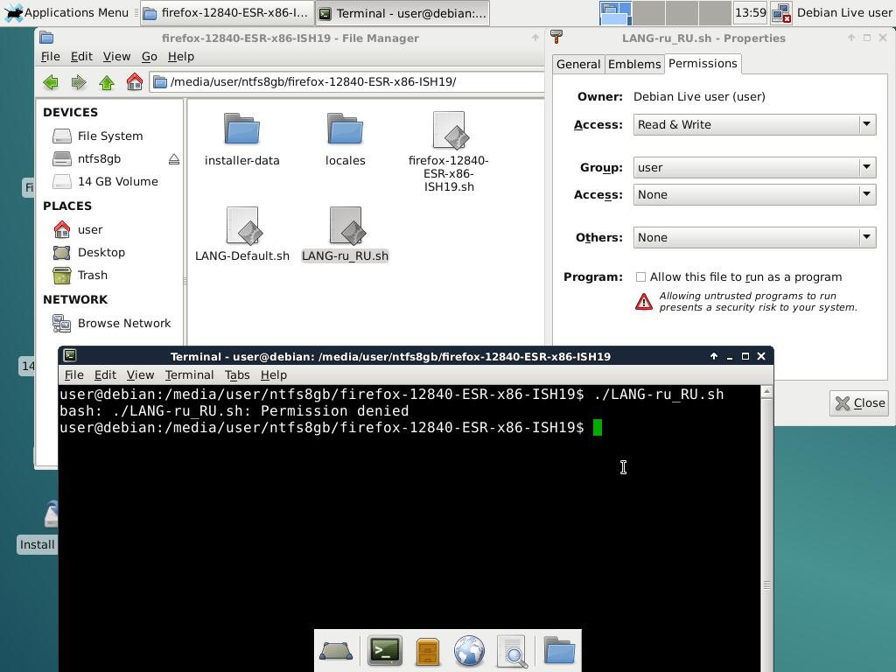896x672 pixels.
Task: Open Help menu in terminal window
Action: click(274, 374)
